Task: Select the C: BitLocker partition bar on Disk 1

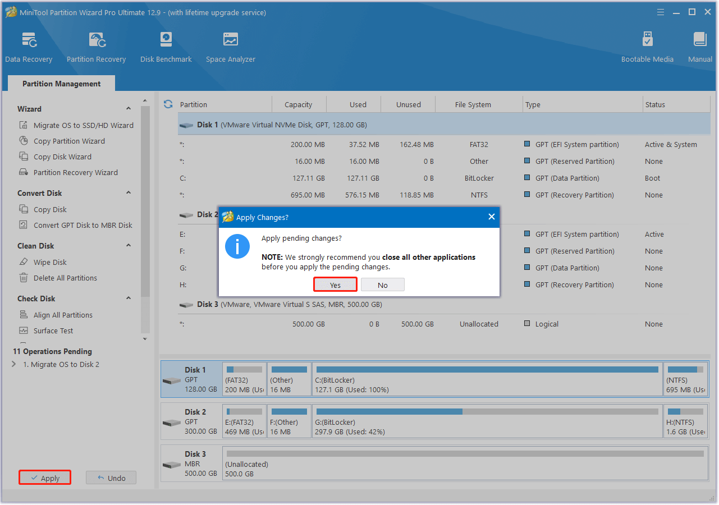Action: 487,379
